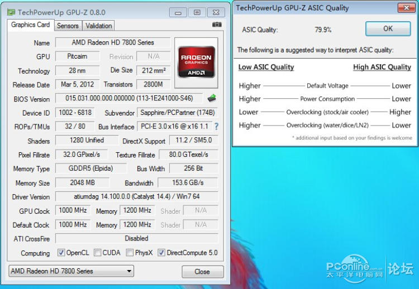Toggle the OpenCL checkbox
Viewport: 419px width, 289px height.
61,252
